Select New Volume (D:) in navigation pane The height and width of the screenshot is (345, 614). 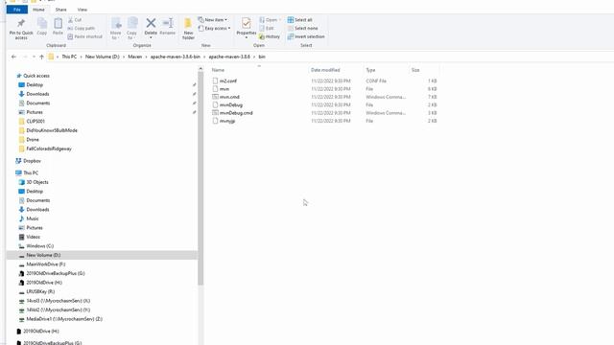[103, 256]
